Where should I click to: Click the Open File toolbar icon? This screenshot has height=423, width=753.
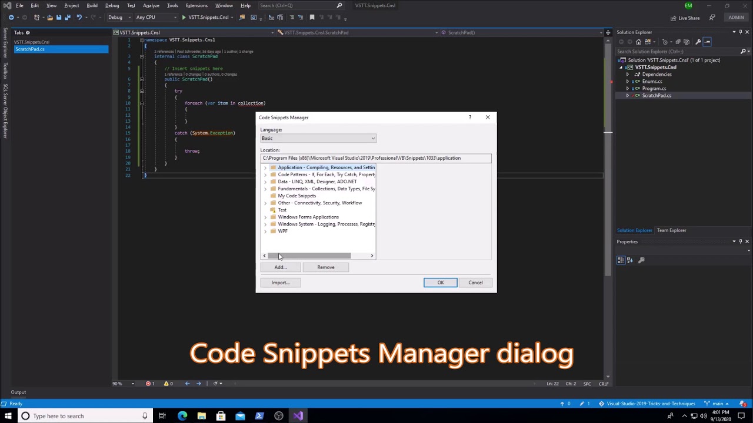click(50, 18)
